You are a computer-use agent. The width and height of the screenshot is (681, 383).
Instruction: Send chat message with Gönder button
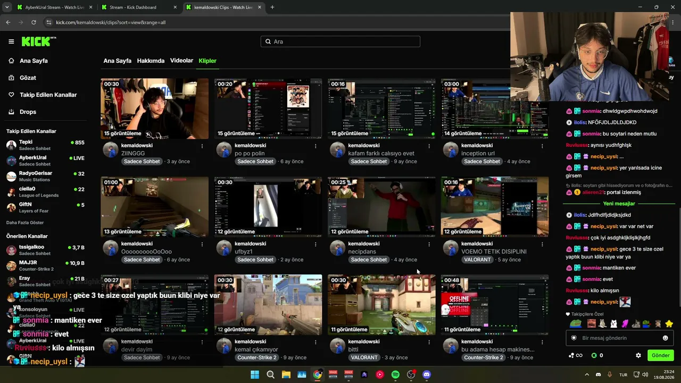[660, 355]
